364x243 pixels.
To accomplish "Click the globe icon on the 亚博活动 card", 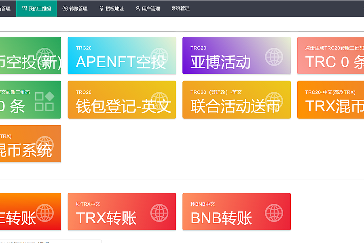I will pos(274,57).
